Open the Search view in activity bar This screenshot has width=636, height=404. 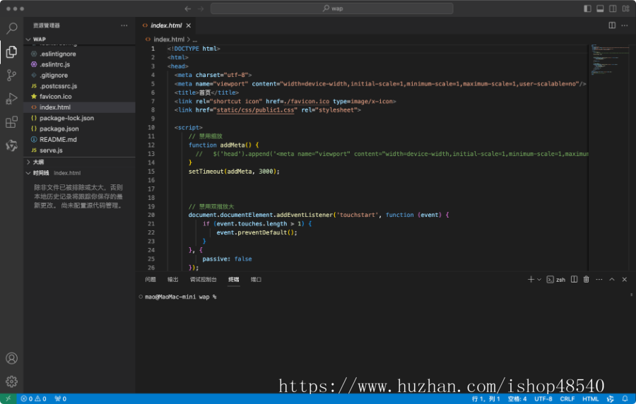tap(11, 28)
